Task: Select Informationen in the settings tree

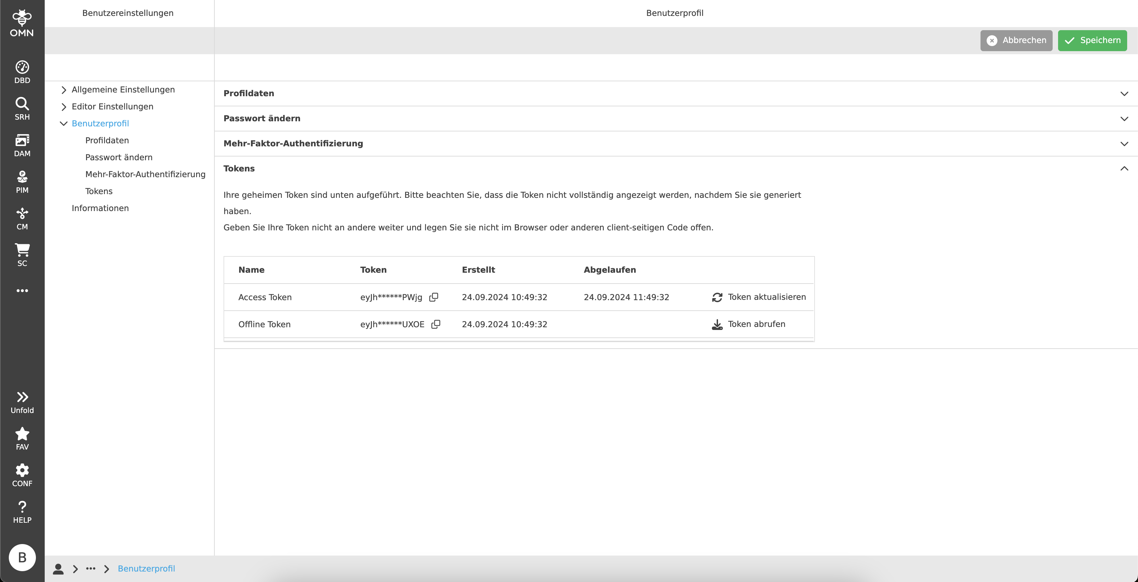Action: (100, 208)
